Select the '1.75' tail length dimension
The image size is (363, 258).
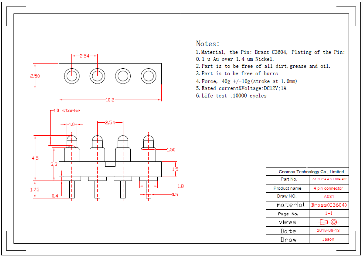point(35,190)
